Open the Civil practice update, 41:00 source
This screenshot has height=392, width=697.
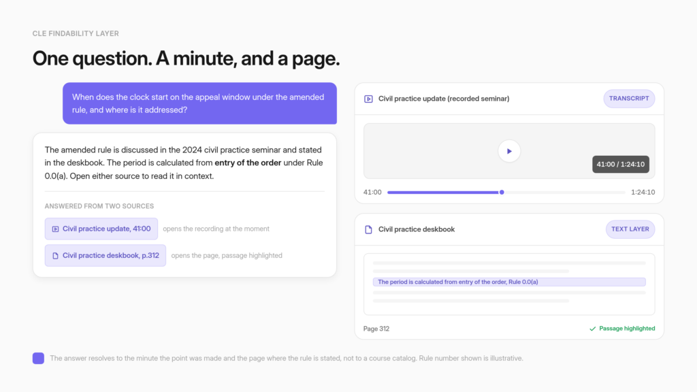point(101,229)
